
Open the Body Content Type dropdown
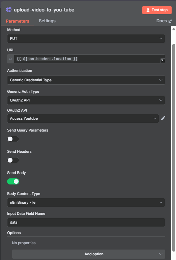(86, 202)
